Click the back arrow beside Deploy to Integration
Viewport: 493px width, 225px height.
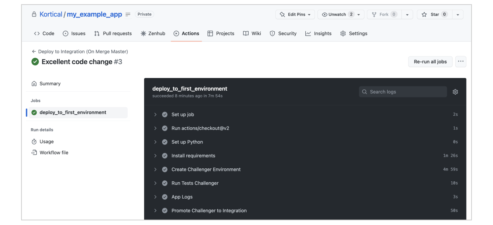coord(33,51)
